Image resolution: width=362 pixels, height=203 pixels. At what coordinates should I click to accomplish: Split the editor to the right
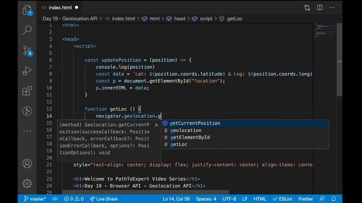tap(320, 7)
